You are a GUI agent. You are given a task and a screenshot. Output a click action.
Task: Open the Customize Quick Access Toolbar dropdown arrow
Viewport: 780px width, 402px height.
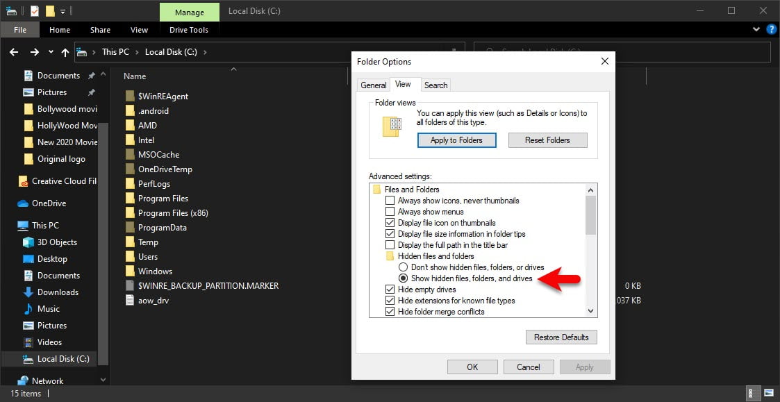[63, 11]
